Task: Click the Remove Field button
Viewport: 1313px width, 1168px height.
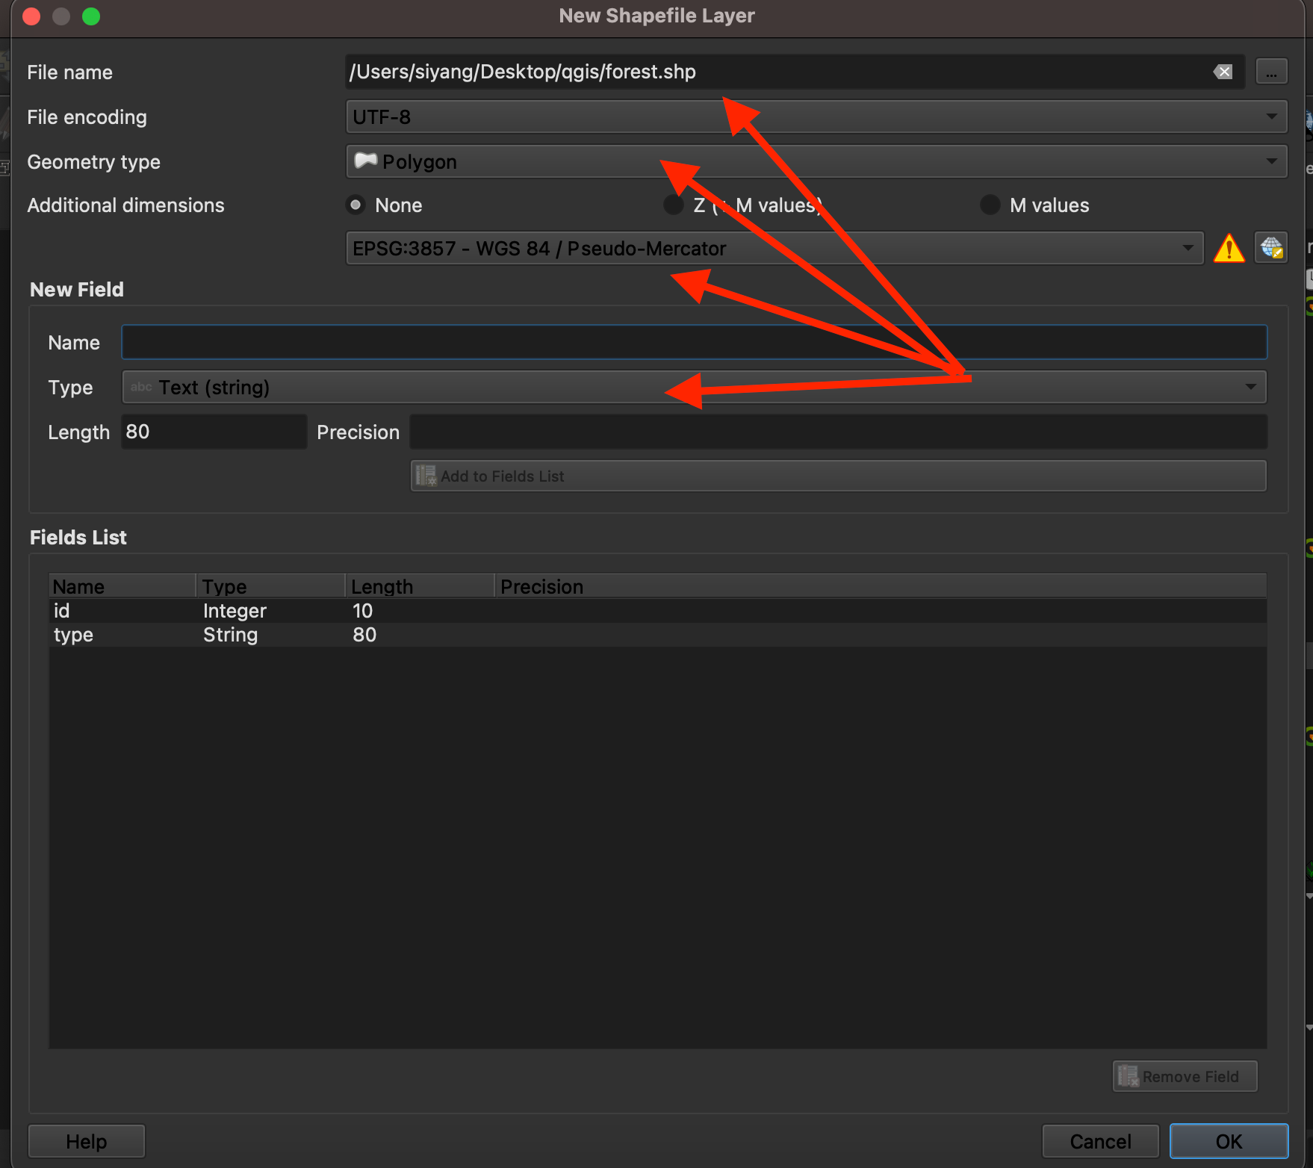Action: click(x=1185, y=1076)
